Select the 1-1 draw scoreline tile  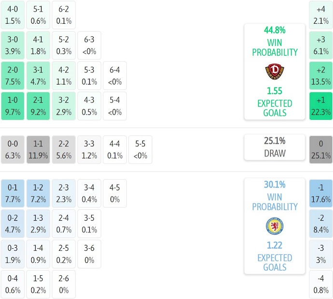coord(38,150)
